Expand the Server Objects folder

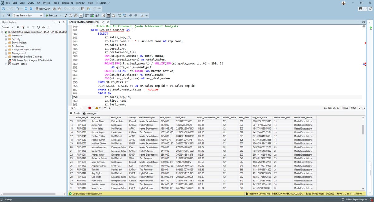click(x=6, y=42)
